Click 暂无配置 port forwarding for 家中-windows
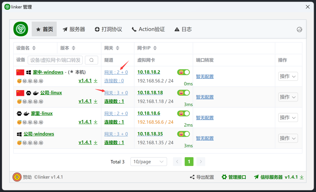The image size is (316, 192). click(x=205, y=77)
